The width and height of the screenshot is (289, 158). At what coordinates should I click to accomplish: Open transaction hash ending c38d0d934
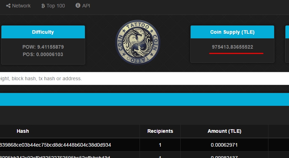55,145
